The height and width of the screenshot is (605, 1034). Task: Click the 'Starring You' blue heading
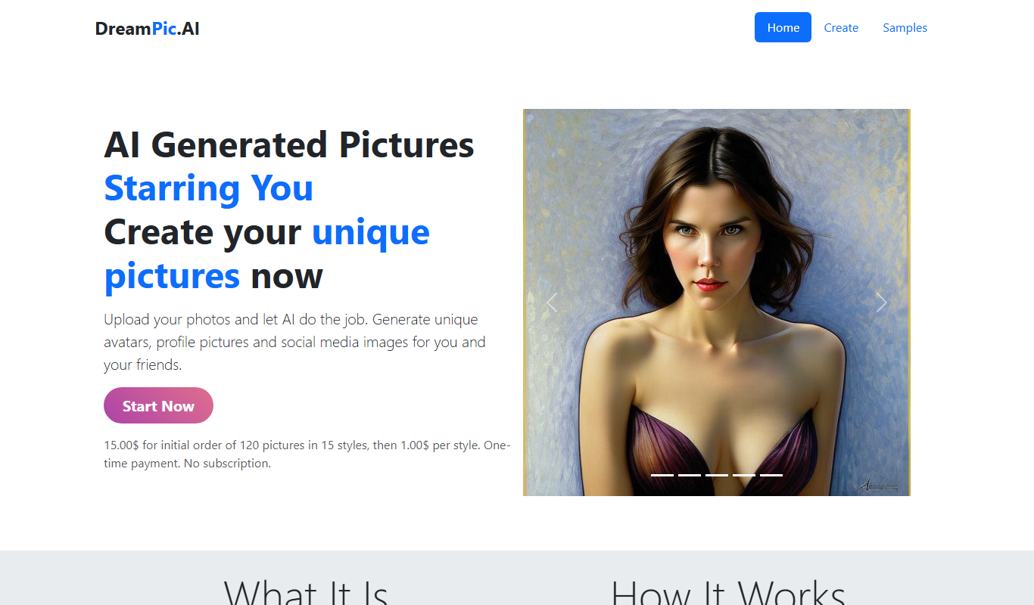point(208,188)
